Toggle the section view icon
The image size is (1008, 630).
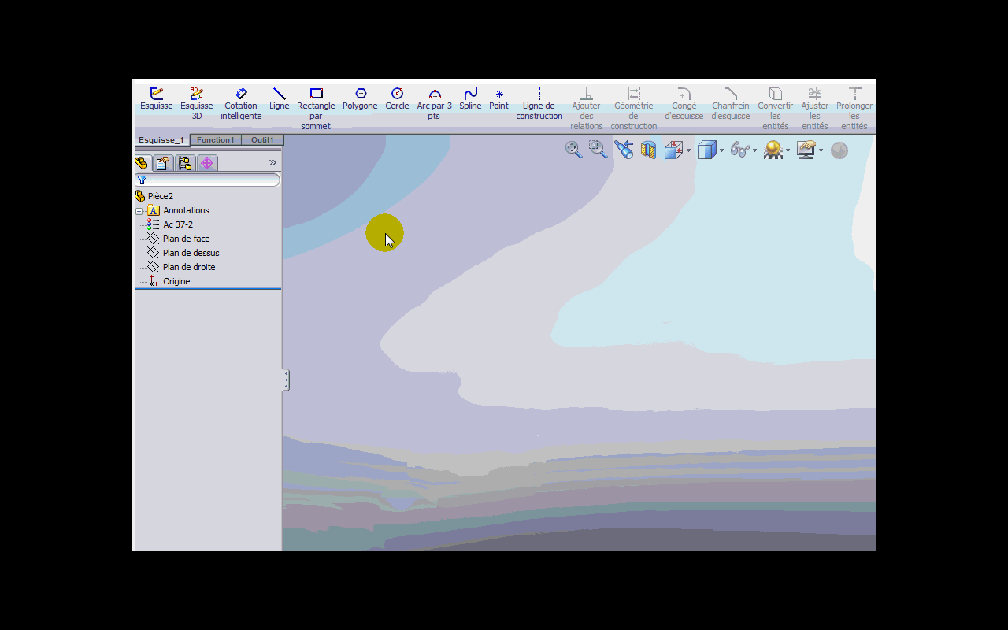[x=648, y=150]
